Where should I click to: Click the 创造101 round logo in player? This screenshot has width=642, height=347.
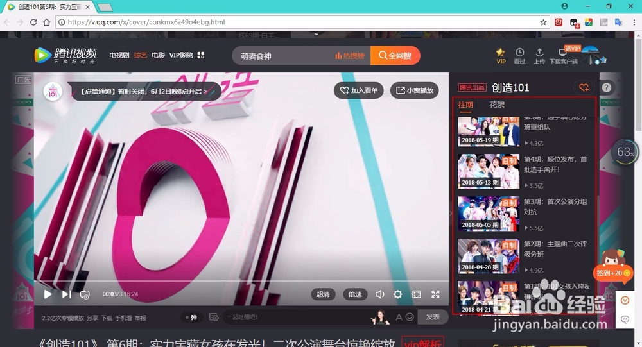coord(53,91)
